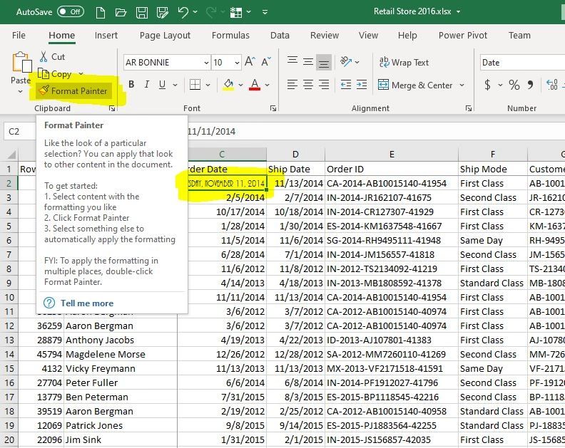The image size is (565, 448).
Task: Select row 14 header
Action: 9,355
